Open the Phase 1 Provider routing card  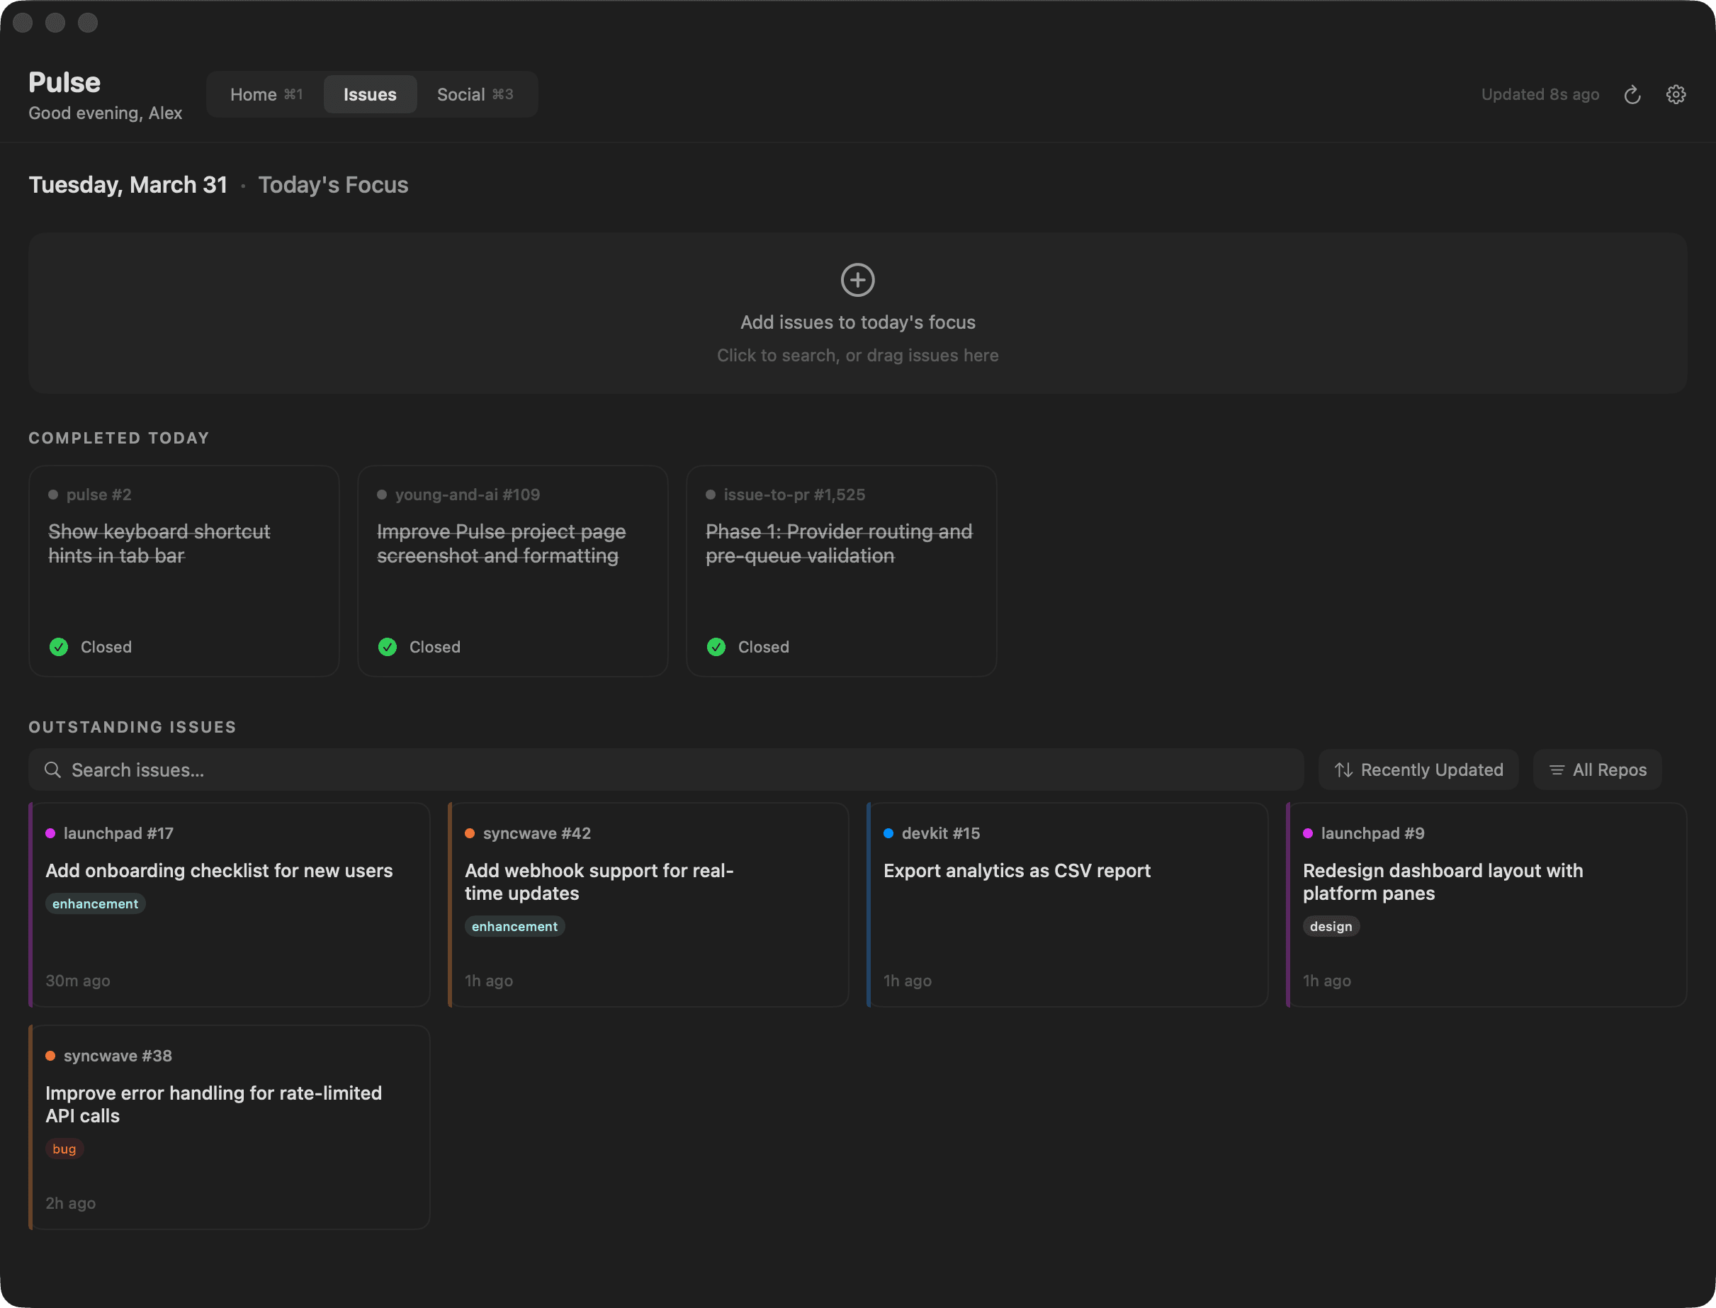pyautogui.click(x=841, y=570)
